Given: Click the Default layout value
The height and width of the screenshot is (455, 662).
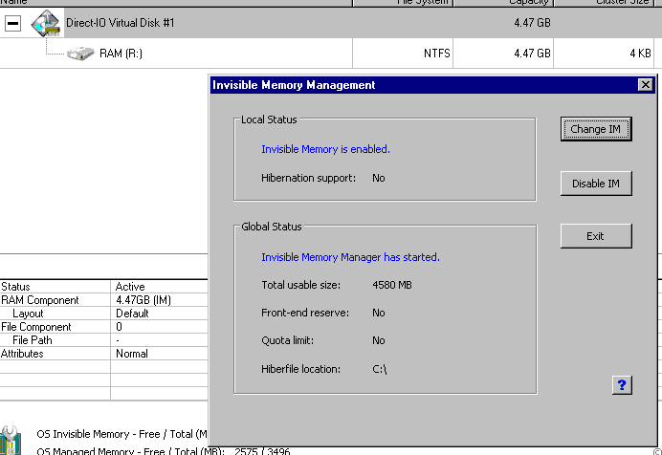Looking at the screenshot, I should pyautogui.click(x=132, y=314).
